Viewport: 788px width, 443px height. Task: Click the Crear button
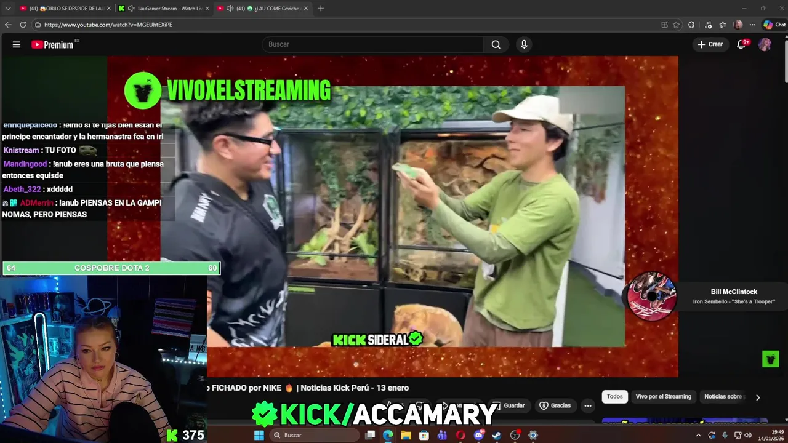coord(710,44)
